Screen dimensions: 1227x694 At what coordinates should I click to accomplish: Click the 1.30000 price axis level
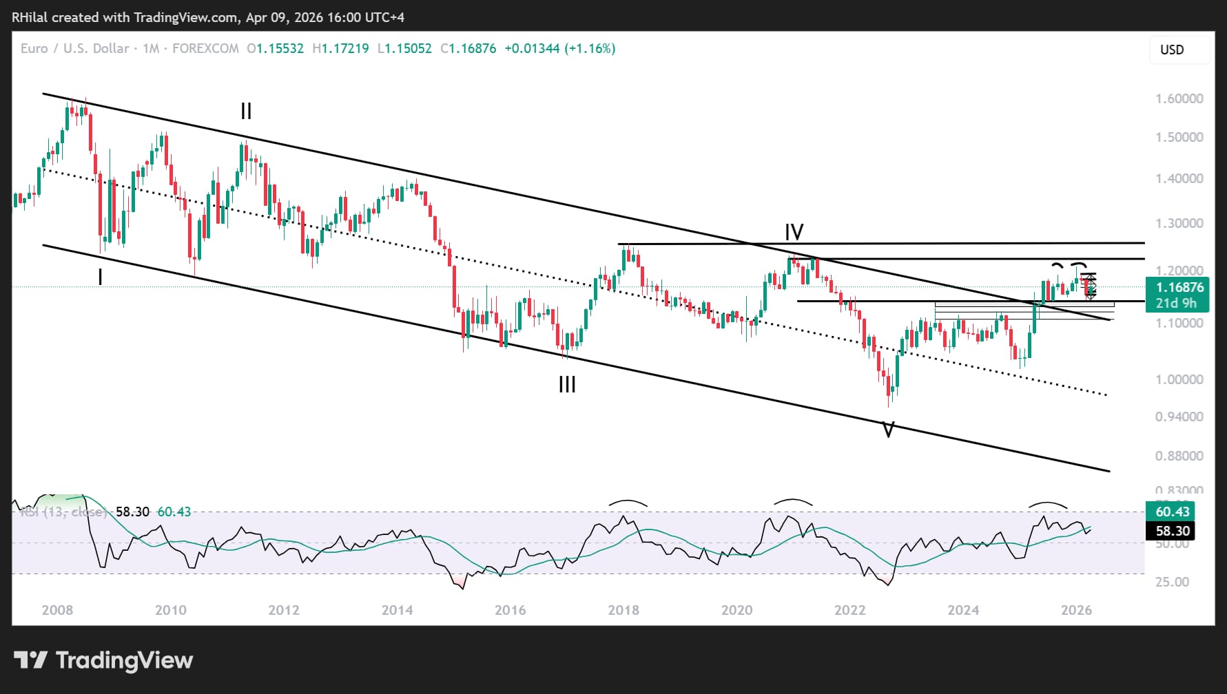1179,223
